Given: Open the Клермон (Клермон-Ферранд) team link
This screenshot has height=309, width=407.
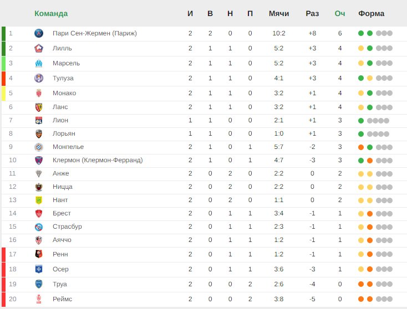Looking at the screenshot, I should [x=98, y=160].
